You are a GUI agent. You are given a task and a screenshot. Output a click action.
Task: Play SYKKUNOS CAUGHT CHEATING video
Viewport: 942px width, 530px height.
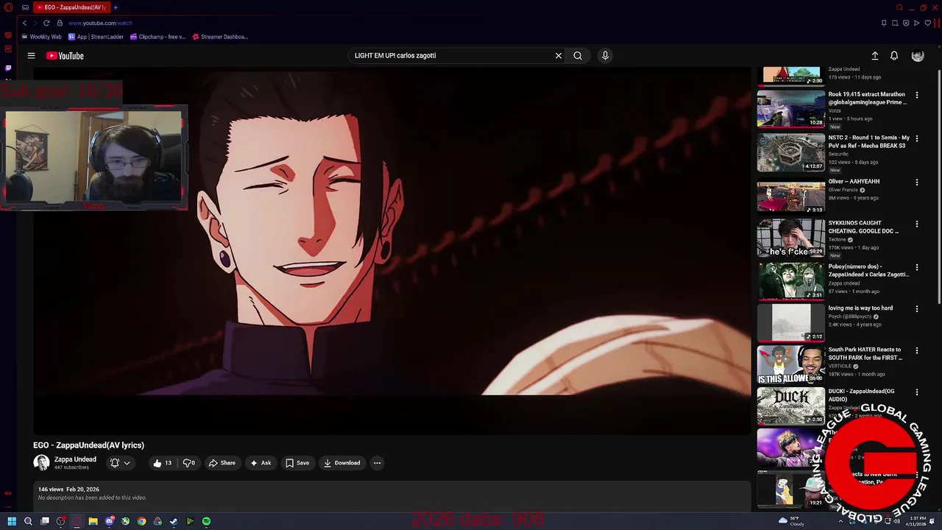[791, 238]
